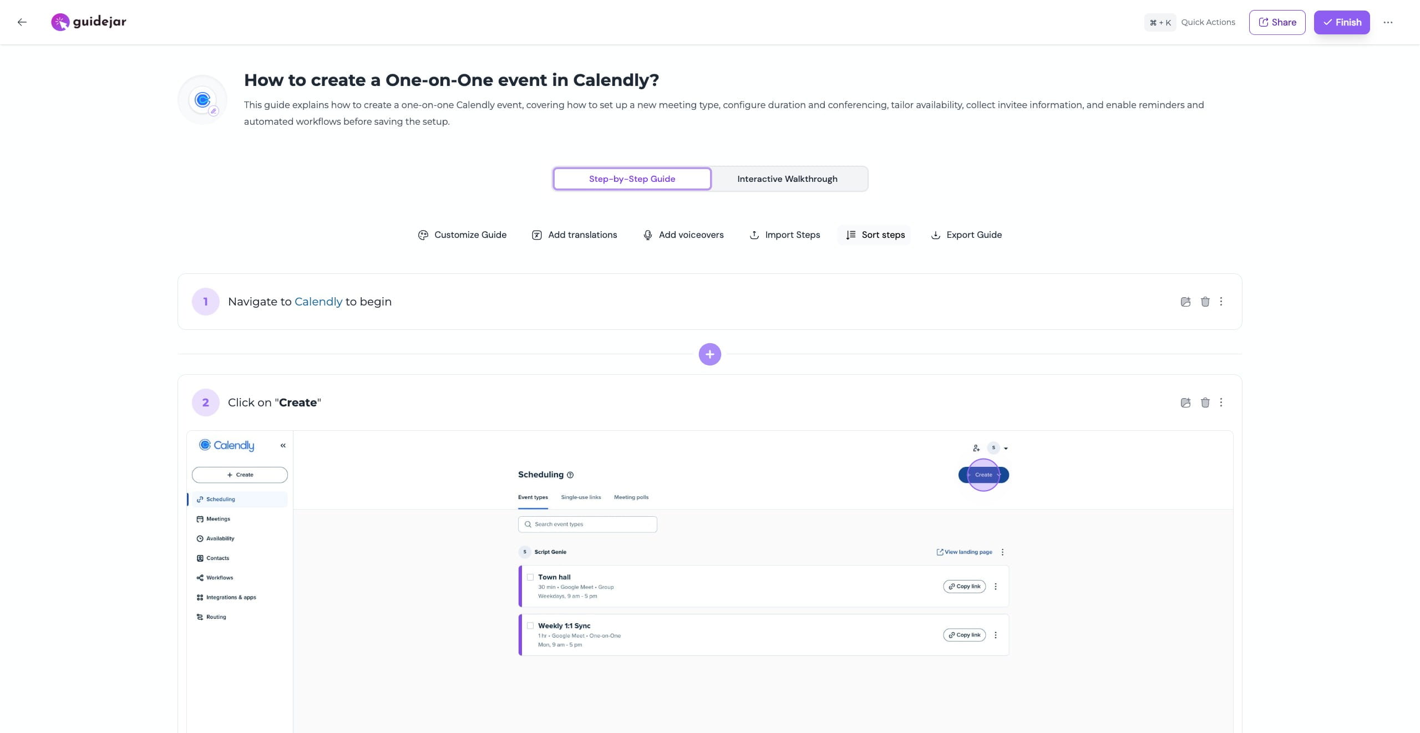The image size is (1420, 733).
Task: Click the Finish button
Action: (x=1341, y=22)
